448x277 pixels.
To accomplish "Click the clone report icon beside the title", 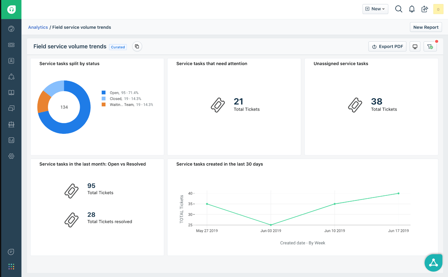I will [137, 46].
